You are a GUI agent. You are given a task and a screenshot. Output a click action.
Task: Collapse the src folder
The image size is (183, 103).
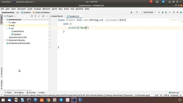7,28
